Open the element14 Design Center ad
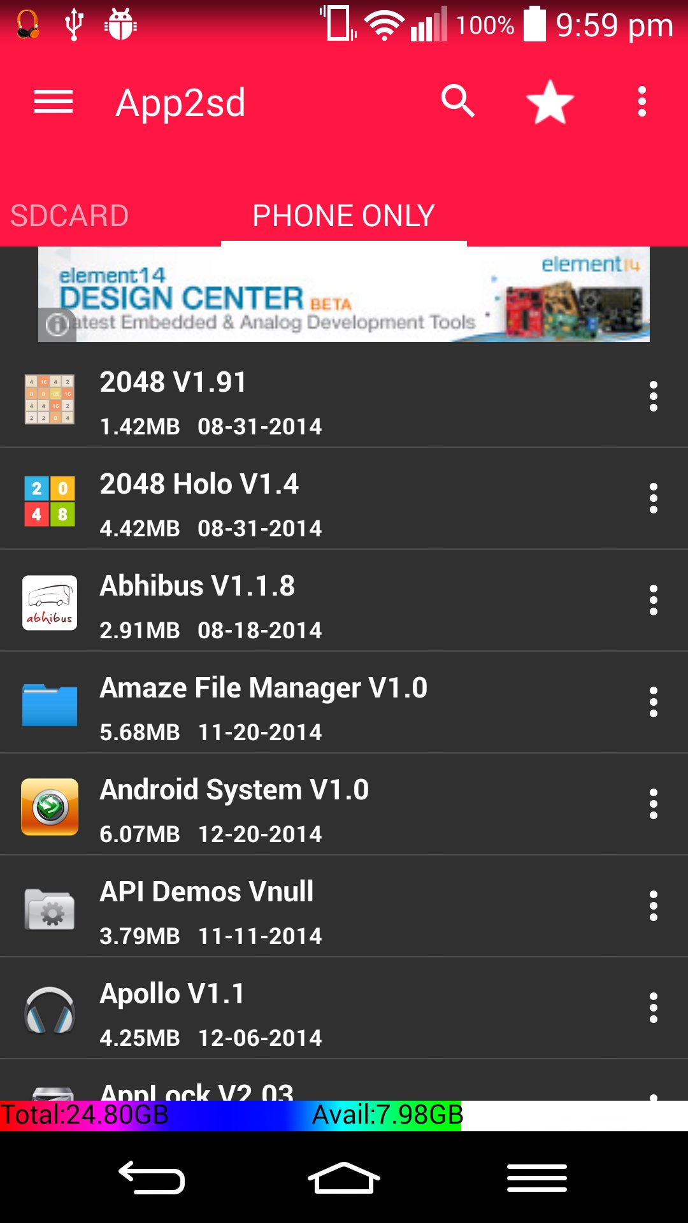 tap(344, 294)
